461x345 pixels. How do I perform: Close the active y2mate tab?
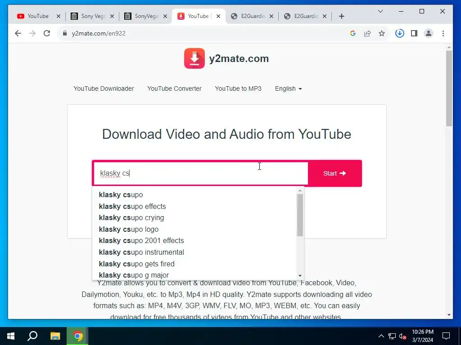[x=218, y=17]
